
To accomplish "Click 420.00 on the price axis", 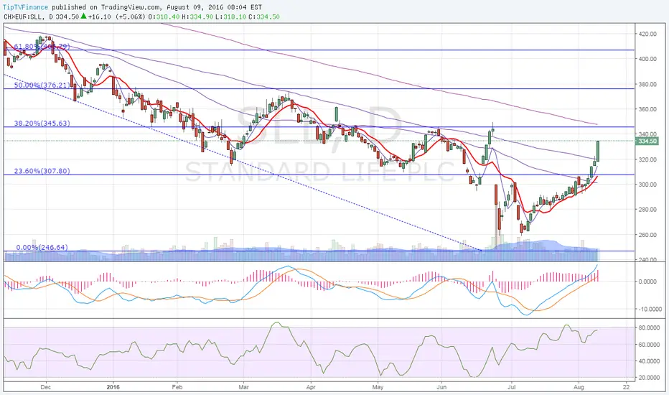I will click(x=647, y=34).
